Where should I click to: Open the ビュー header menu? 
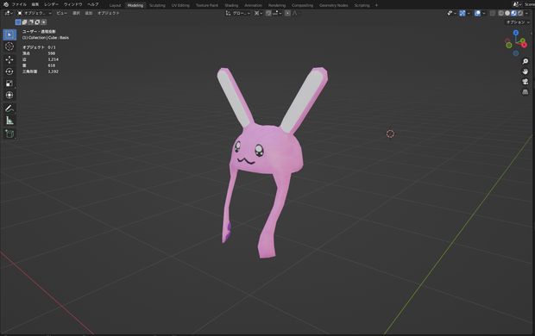click(62, 13)
